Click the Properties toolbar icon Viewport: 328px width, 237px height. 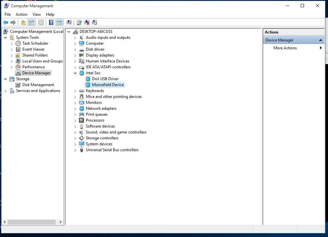pos(41,22)
